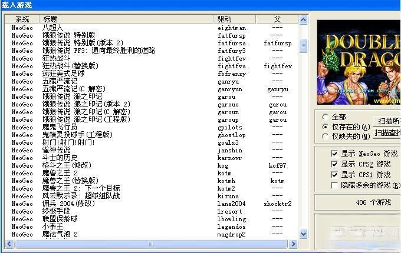Viewport: 401px width, 253px height.
Task: Click the kof97 parent entry
Action: coord(277,165)
